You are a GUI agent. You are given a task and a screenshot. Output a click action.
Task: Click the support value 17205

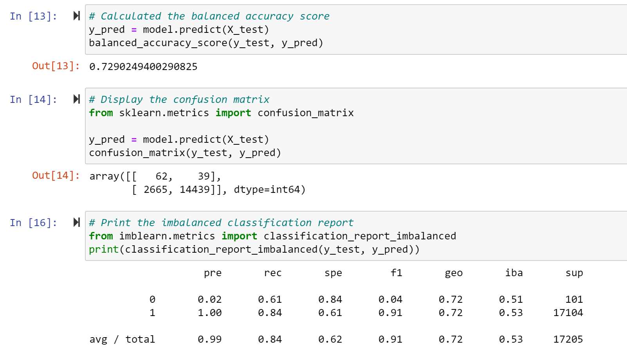[x=568, y=339]
